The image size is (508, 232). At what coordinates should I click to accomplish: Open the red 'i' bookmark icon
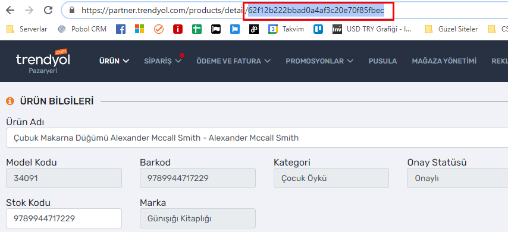[x=177, y=29]
